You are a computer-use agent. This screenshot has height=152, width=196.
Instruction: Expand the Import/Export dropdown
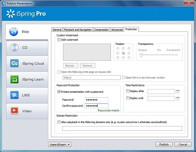[59, 145]
